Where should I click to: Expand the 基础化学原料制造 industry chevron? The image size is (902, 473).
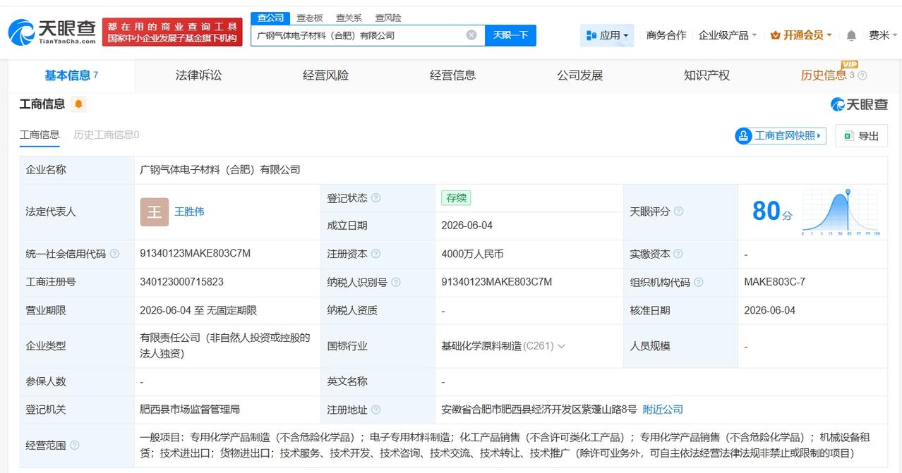(x=561, y=346)
